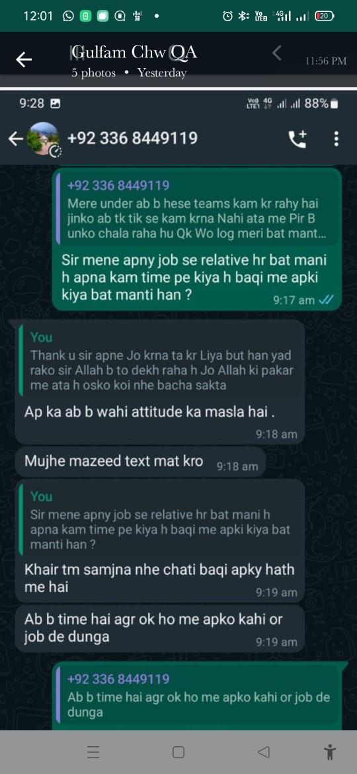Open the accessibility shortcut icon

(x=330, y=752)
